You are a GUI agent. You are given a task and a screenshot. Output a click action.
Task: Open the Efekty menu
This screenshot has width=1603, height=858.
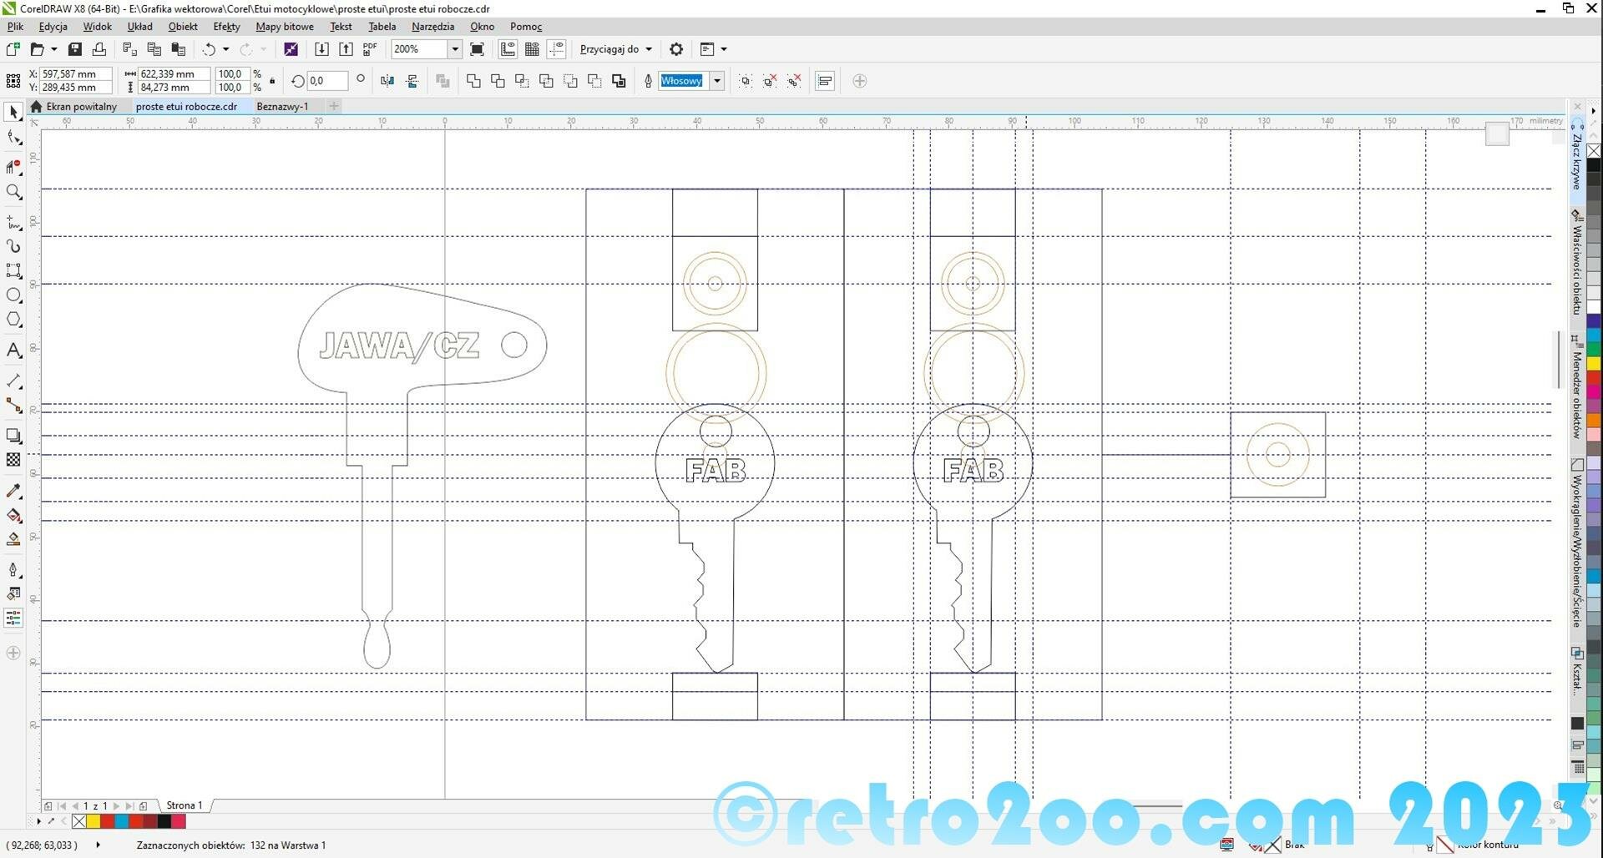tap(226, 27)
